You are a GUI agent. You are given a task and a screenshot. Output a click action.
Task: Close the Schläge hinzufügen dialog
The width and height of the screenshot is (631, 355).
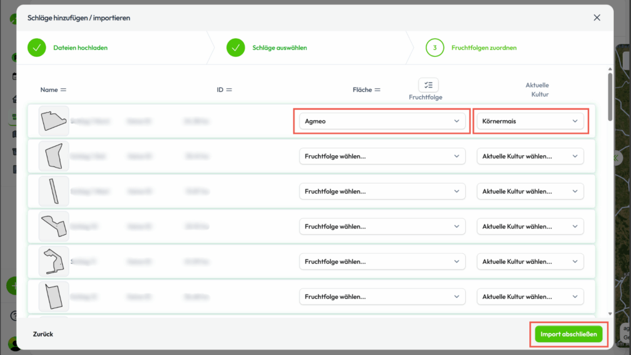click(x=596, y=18)
